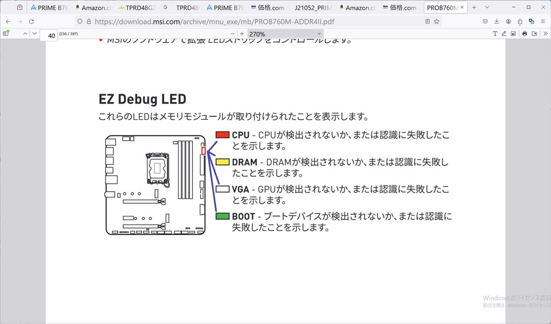Click the translation extension icon in toolbar

click(531, 21)
